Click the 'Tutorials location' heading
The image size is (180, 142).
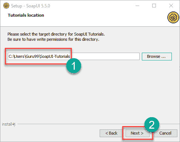pos(26,15)
